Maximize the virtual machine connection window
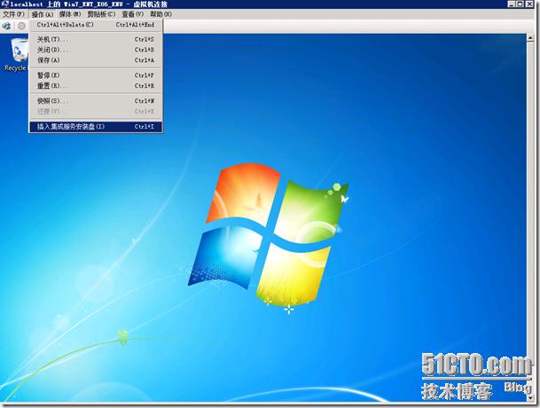The width and height of the screenshot is (540, 408). [520, 4]
